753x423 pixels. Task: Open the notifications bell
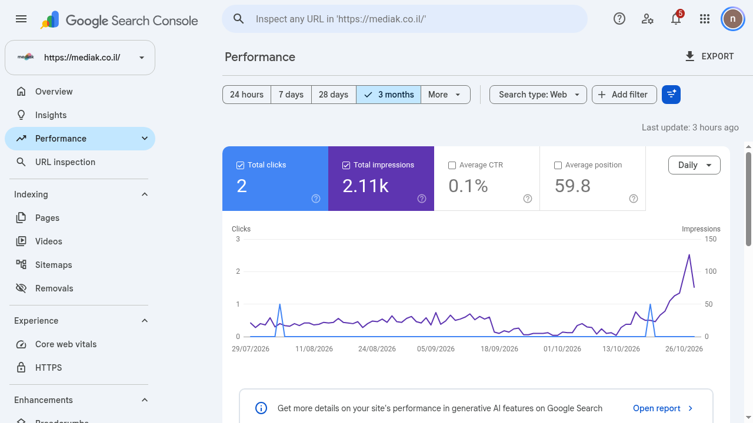(x=676, y=19)
